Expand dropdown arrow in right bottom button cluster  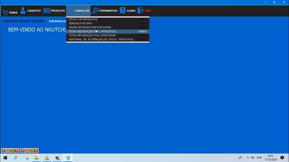pos(23,151)
